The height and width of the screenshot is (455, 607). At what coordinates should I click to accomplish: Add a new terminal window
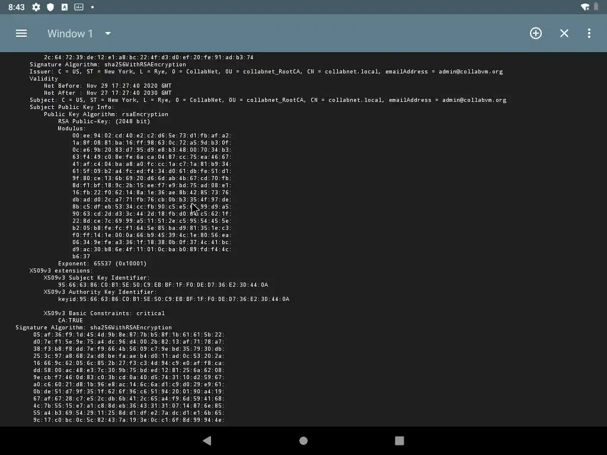click(536, 33)
